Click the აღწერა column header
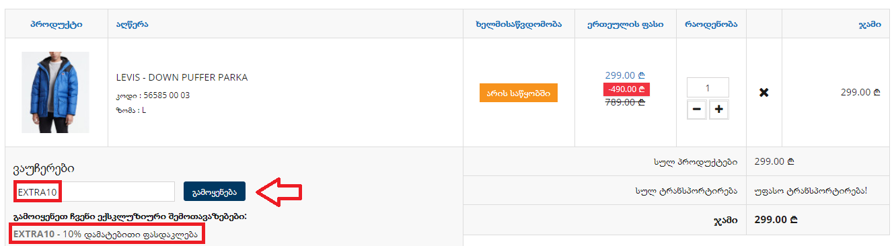Screen dimensions: 894x246 click(133, 24)
